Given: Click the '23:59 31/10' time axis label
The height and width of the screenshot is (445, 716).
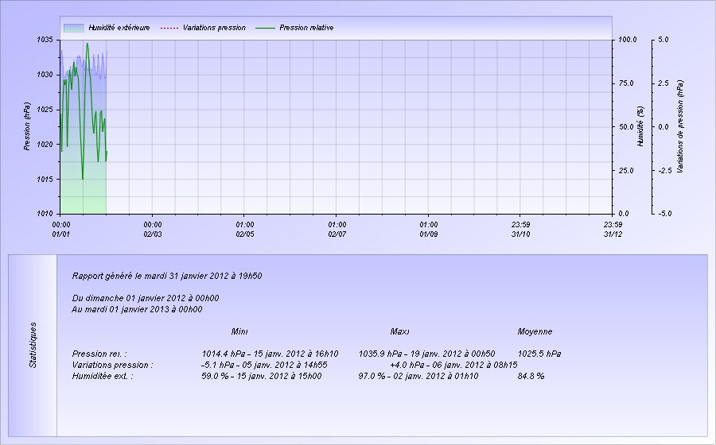Looking at the screenshot, I should pos(520,230).
